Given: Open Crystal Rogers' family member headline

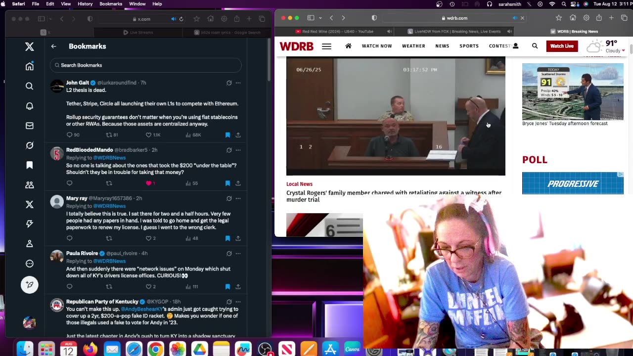Looking at the screenshot, I should tap(394, 196).
